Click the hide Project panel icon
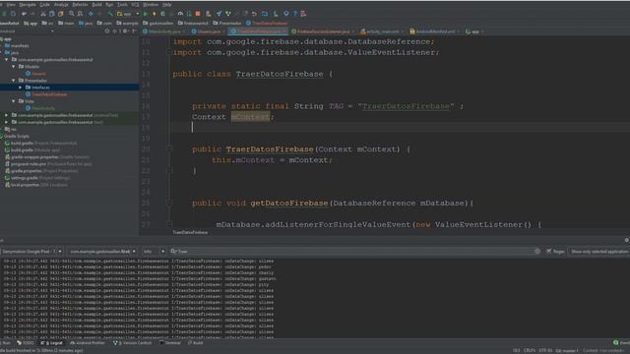The image size is (630, 354). pyautogui.click(x=134, y=30)
